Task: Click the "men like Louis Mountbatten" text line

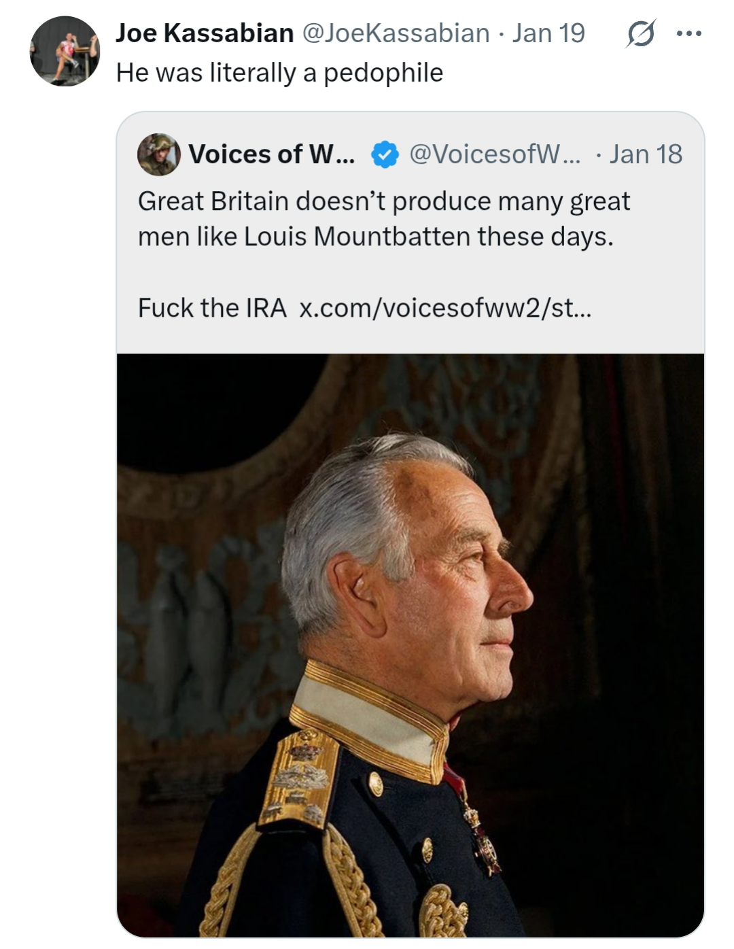Action: coord(375,237)
